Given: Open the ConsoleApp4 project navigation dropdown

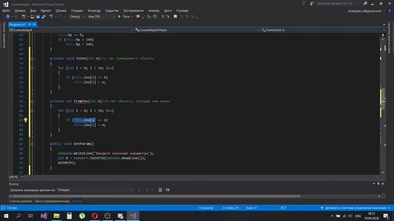Looking at the screenshot, I should point(71,30).
